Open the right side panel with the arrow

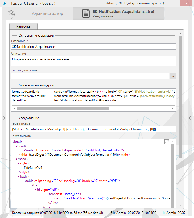pos(190,118)
